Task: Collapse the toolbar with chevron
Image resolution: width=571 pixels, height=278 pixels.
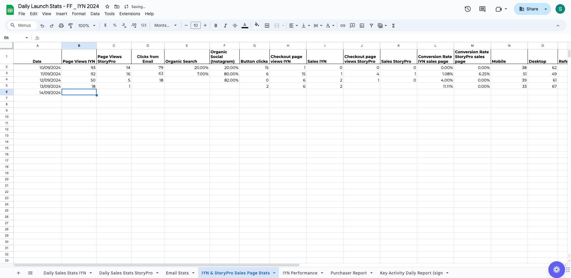Action: pos(558,26)
